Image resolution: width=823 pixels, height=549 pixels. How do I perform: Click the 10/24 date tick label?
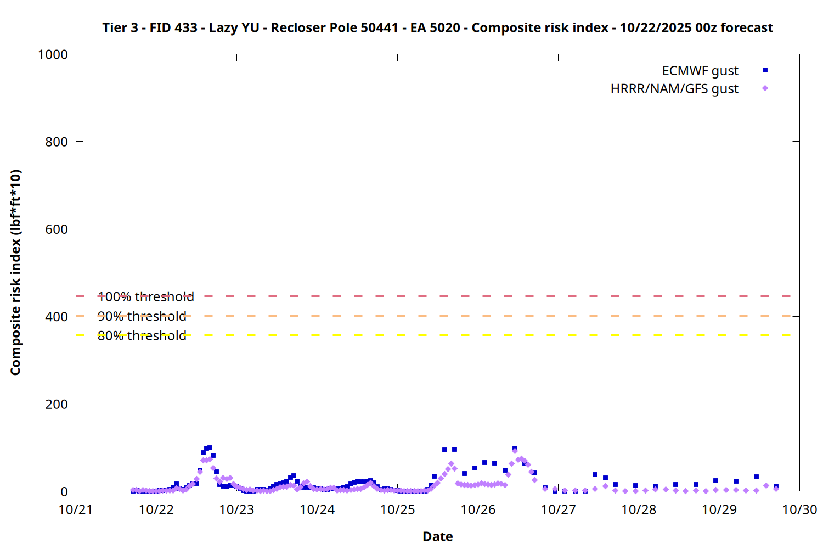tap(317, 510)
